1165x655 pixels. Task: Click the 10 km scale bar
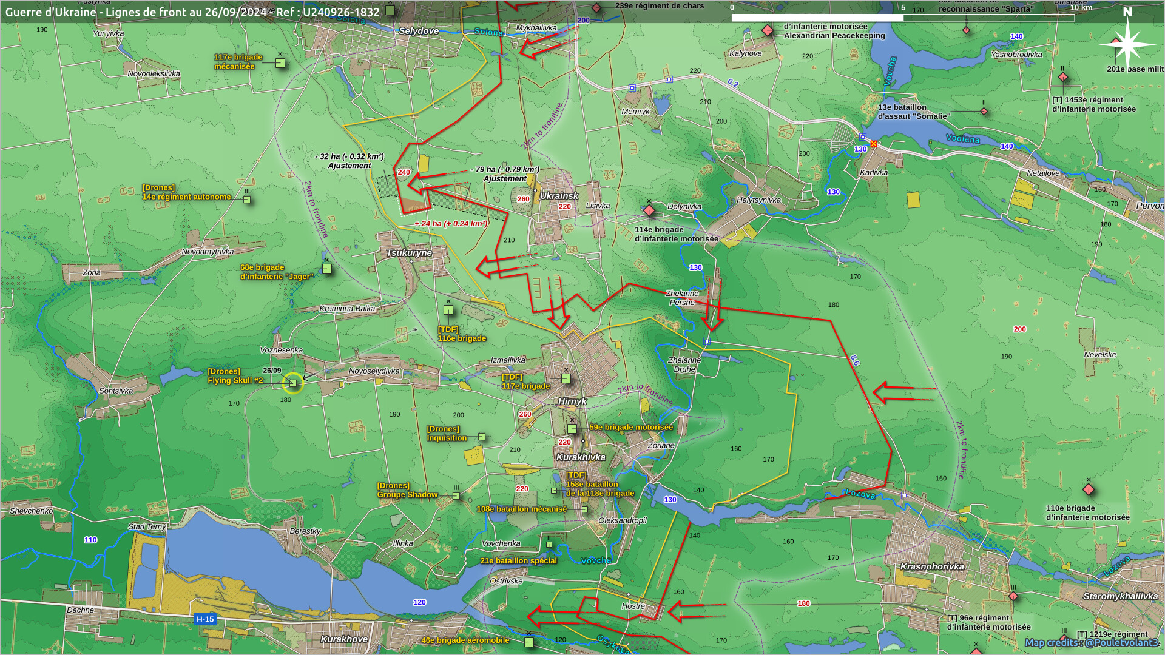902,18
